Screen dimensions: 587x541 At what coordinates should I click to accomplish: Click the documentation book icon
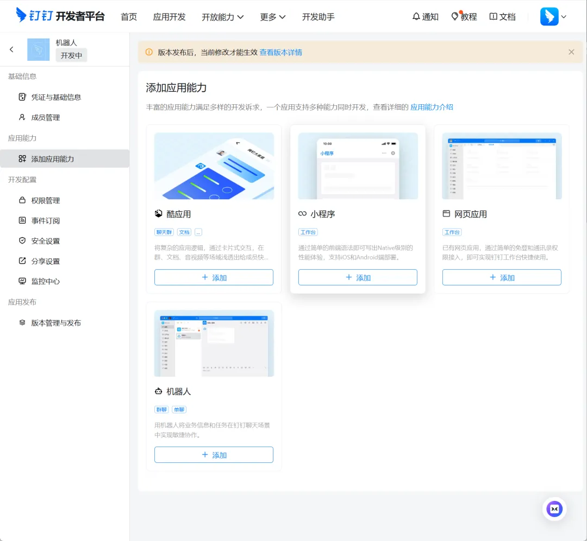[493, 16]
